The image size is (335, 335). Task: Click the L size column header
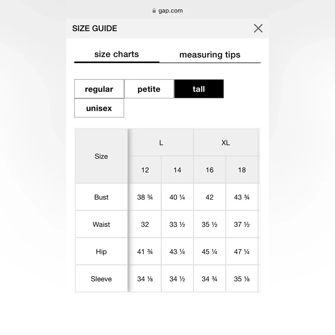pyautogui.click(x=161, y=142)
